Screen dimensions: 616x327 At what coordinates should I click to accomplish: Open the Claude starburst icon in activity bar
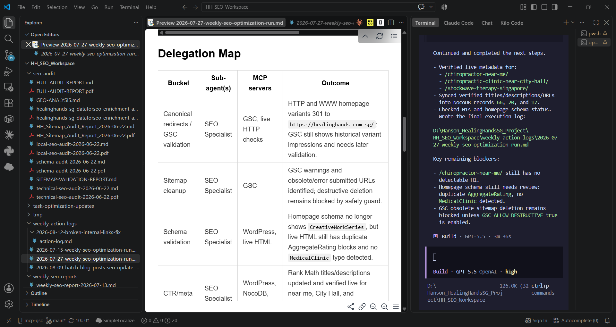click(x=9, y=135)
